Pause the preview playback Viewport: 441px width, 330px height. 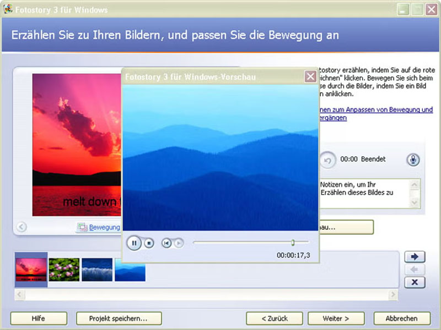point(134,243)
